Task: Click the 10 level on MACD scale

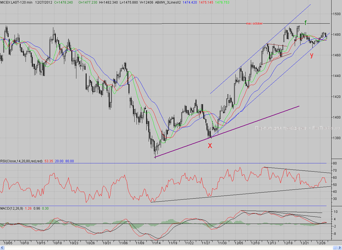Action: point(335,212)
